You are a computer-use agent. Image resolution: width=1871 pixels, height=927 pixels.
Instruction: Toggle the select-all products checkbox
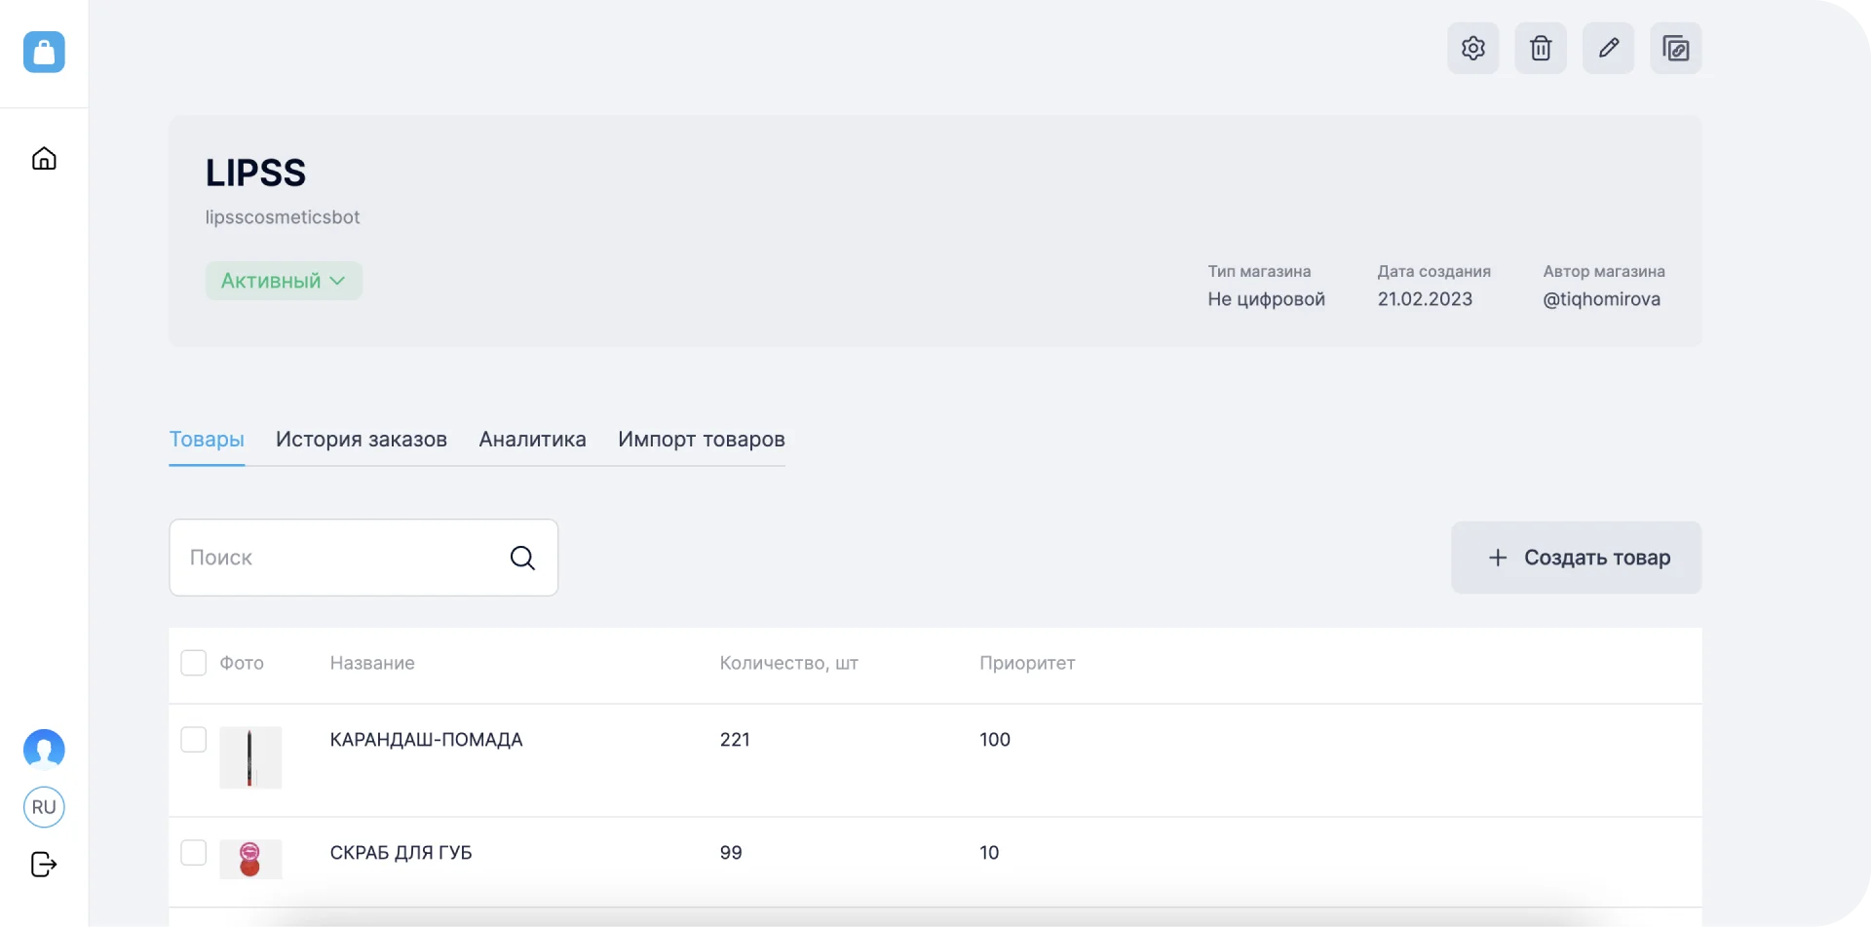(x=194, y=663)
